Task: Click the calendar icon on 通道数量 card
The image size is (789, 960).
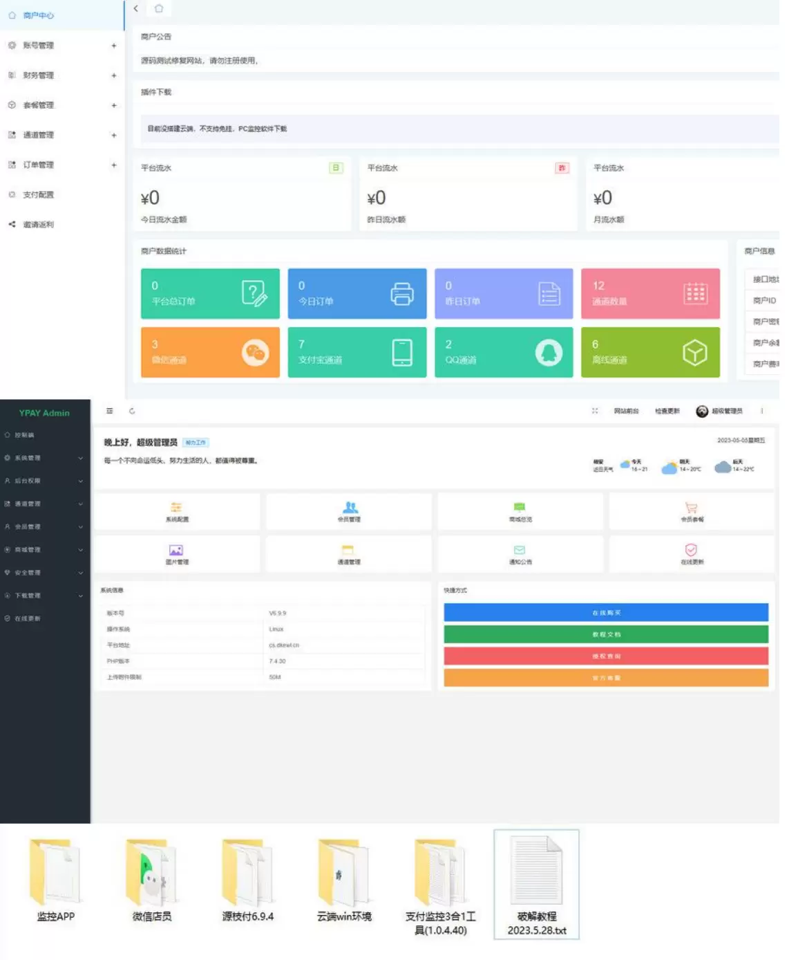Action: 695,294
